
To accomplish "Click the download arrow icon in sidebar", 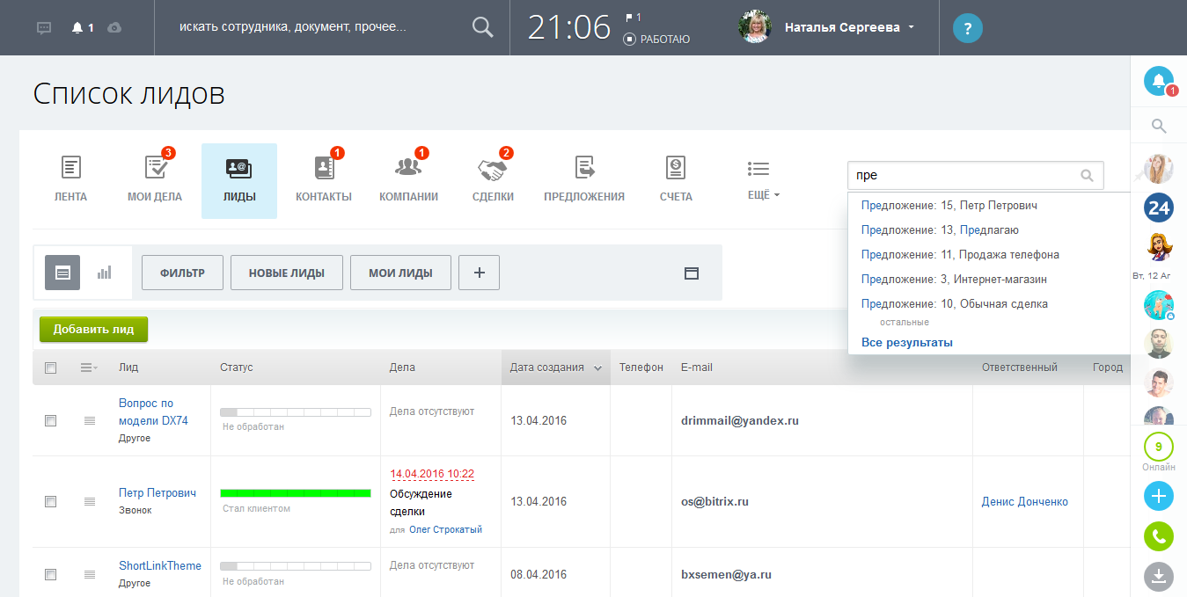I will (x=1158, y=576).
